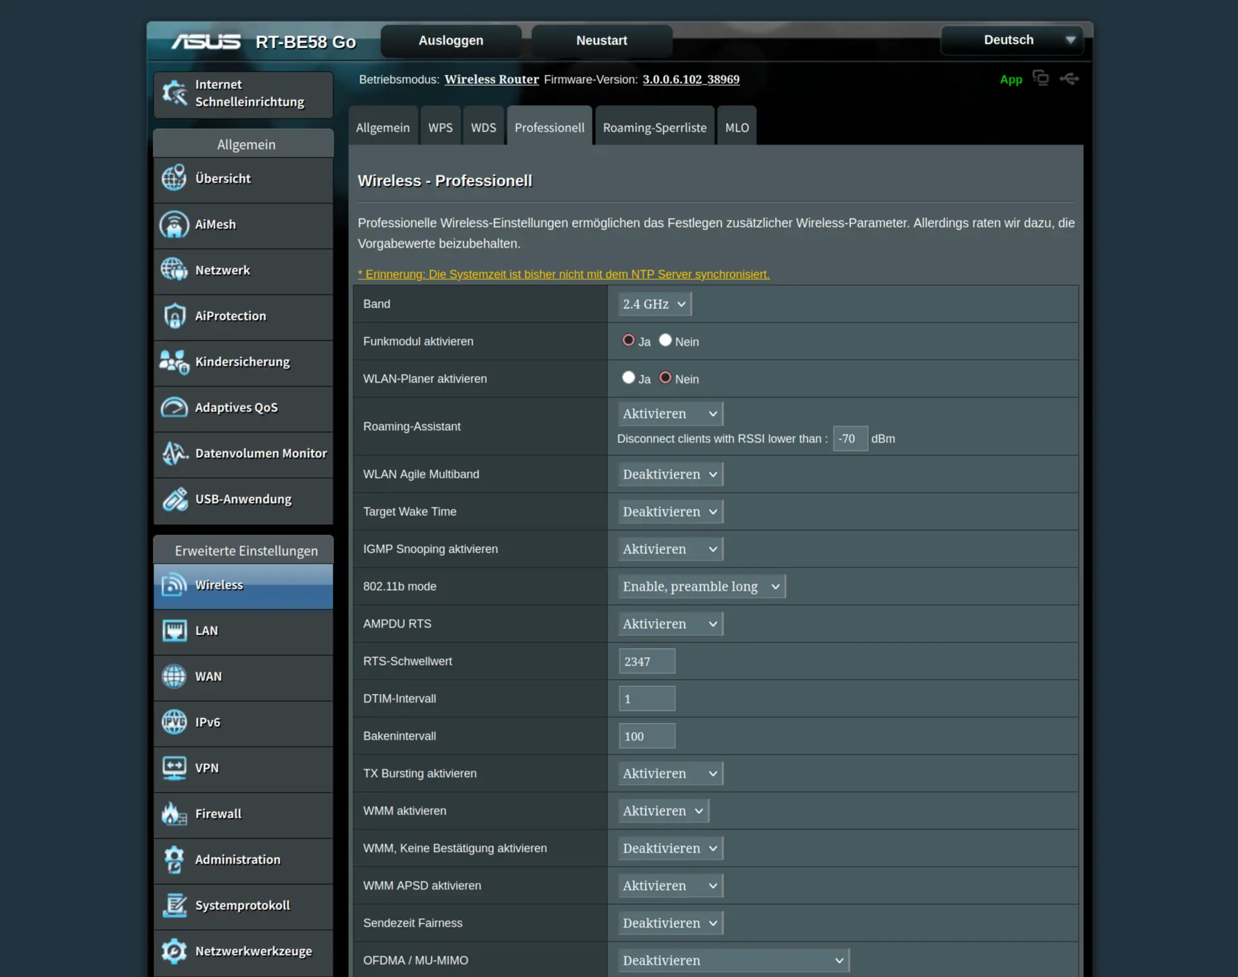The height and width of the screenshot is (977, 1238).
Task: Open the AiMesh sidebar icon
Action: [x=173, y=224]
